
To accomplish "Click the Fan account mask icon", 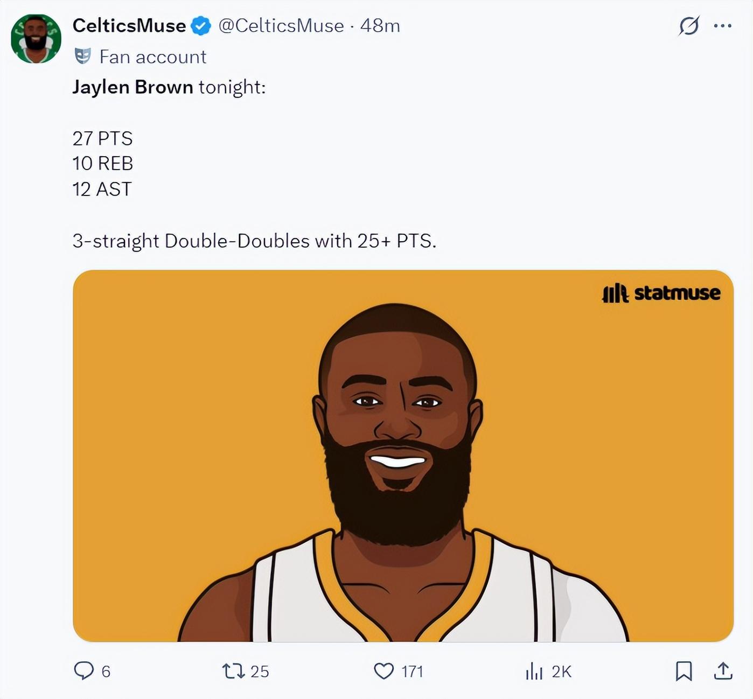I will [x=82, y=56].
